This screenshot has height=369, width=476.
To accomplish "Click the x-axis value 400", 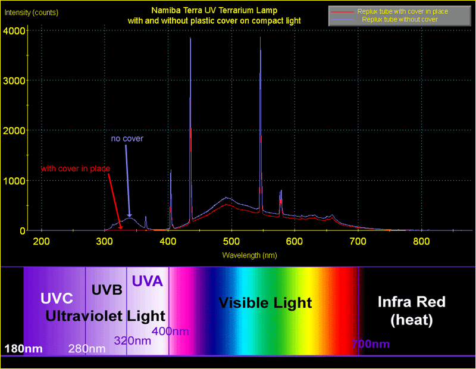I will pyautogui.click(x=168, y=242).
